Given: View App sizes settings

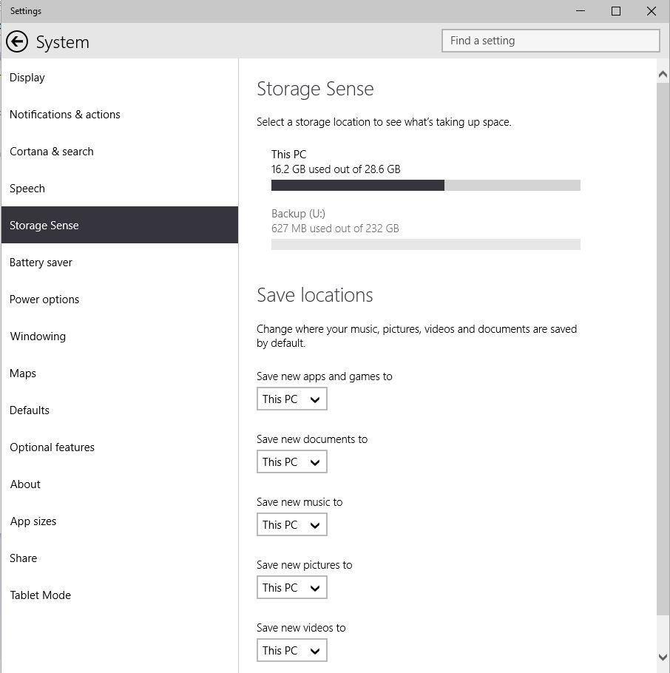Looking at the screenshot, I should (x=33, y=521).
